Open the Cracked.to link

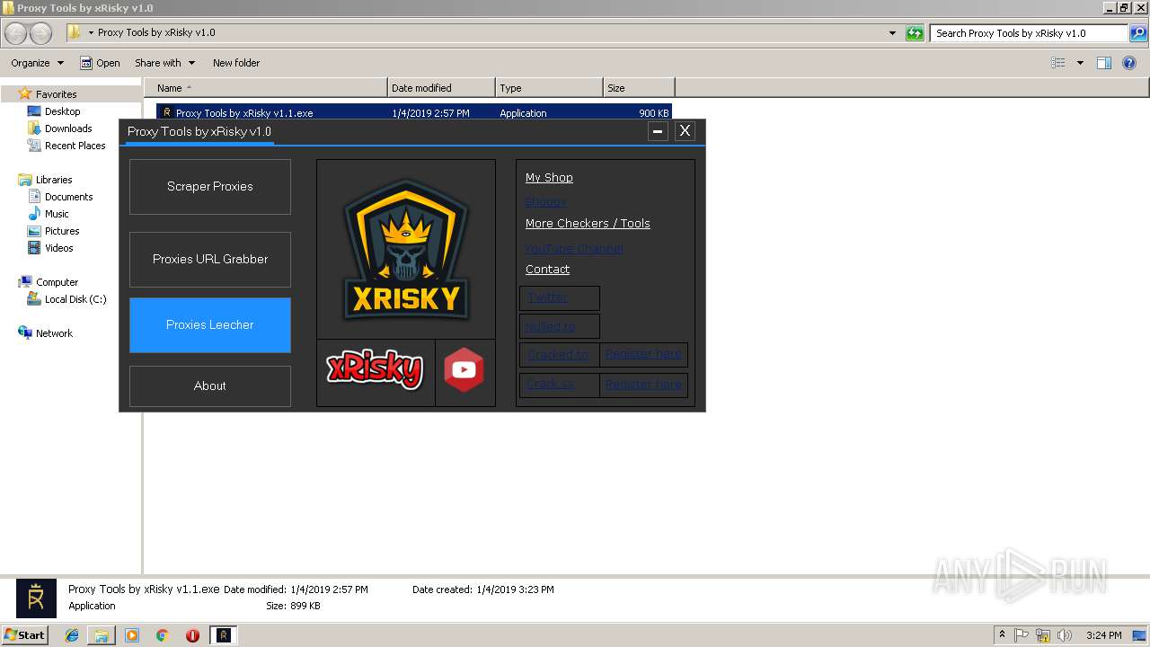[558, 355]
